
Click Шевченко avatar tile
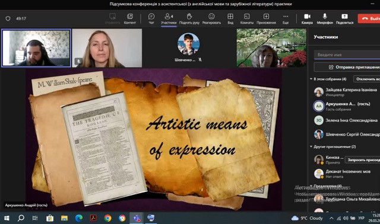(188, 44)
